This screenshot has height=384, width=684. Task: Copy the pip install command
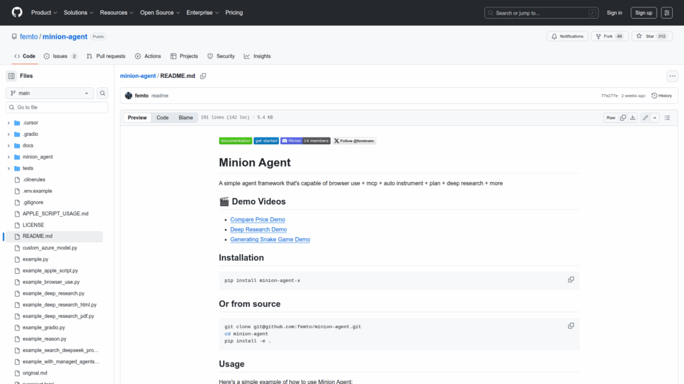click(x=570, y=279)
